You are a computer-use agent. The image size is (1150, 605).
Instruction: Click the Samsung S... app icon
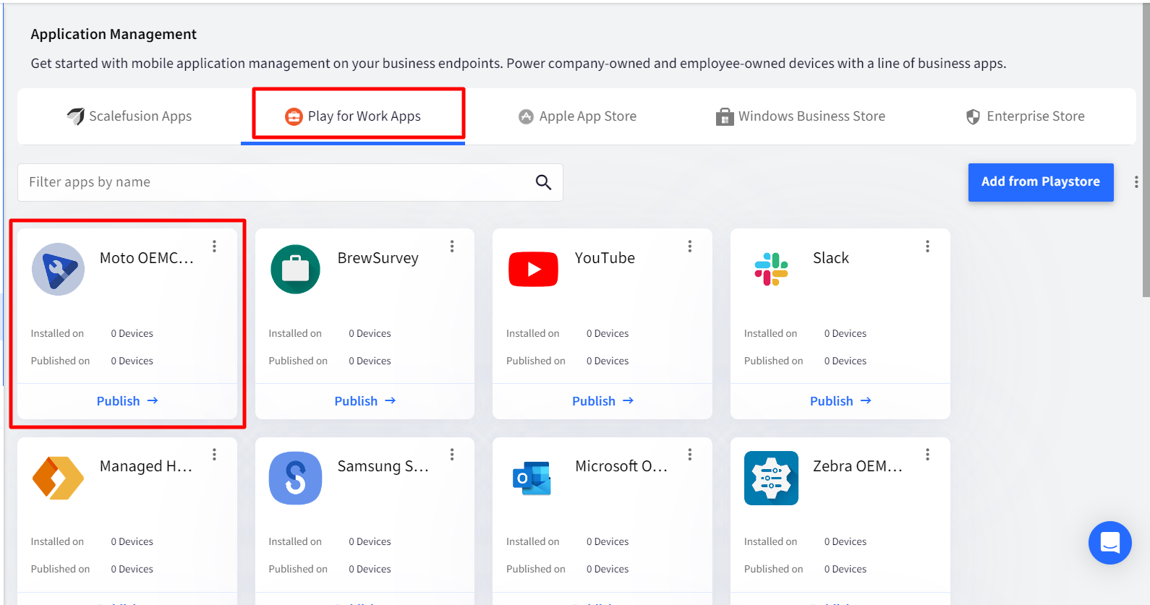[x=296, y=478]
